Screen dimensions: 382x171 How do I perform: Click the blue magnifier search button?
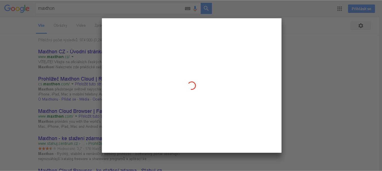point(206,8)
